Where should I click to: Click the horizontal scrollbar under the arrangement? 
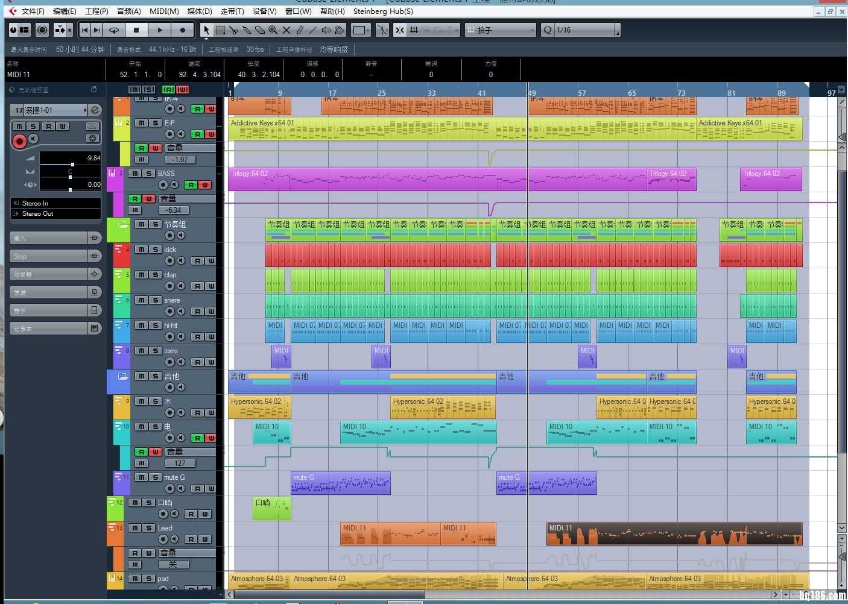click(329, 594)
